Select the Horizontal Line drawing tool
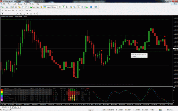 [x=14, y=14]
